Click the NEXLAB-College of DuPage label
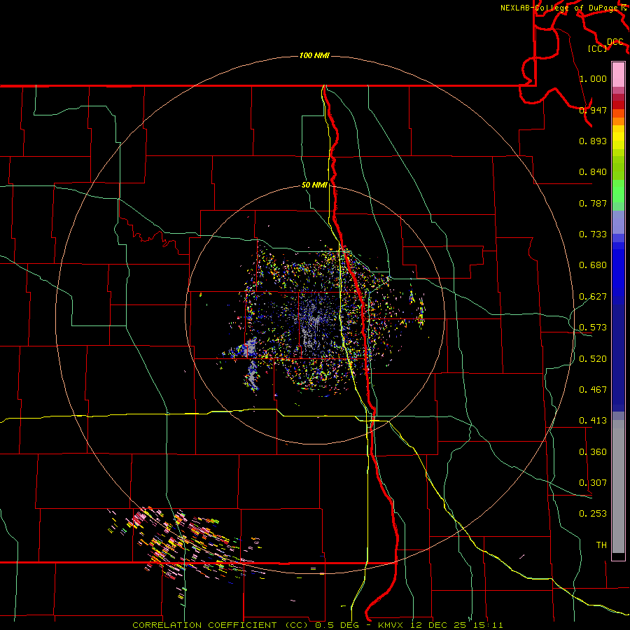Image resolution: width=630 pixels, height=630 pixels. click(x=559, y=8)
